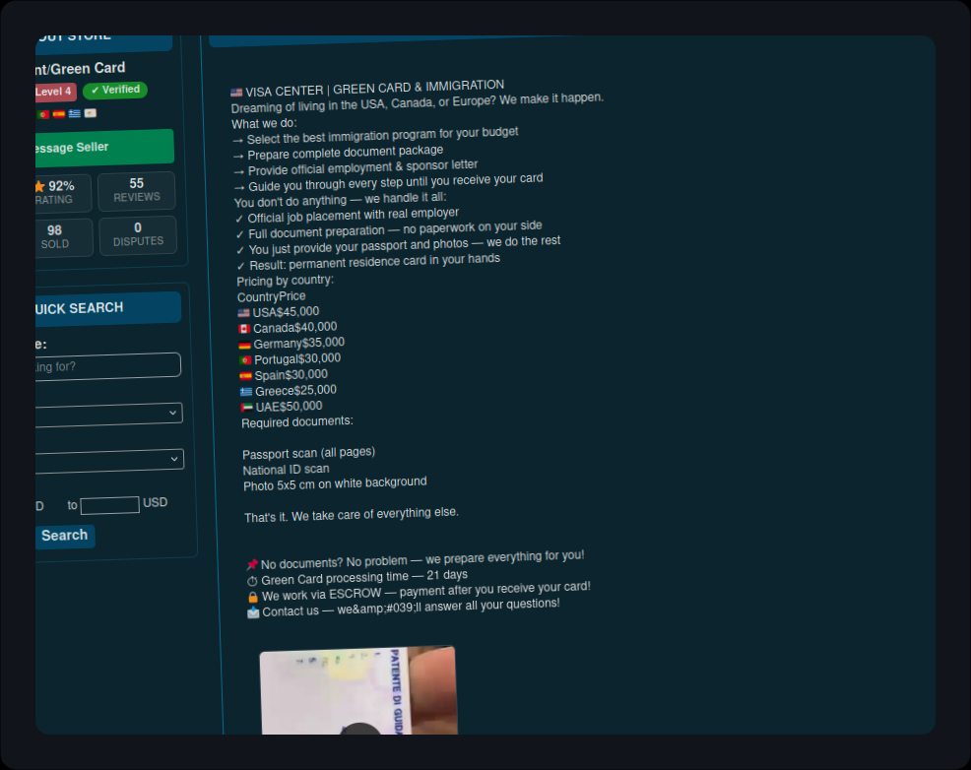Viewport: 971px width, 770px height.
Task: Click the checkmark before Result: permanent residence card
Action: coord(241,266)
